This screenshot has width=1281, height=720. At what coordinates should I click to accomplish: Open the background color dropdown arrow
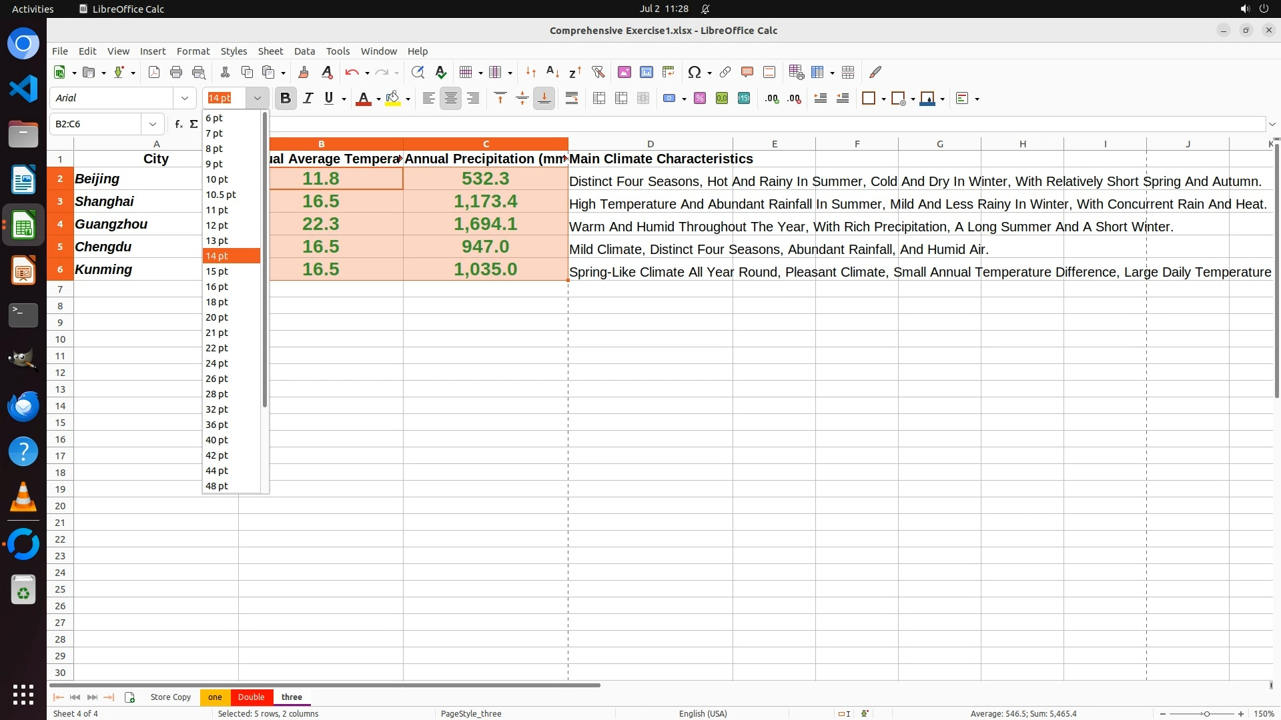(408, 99)
